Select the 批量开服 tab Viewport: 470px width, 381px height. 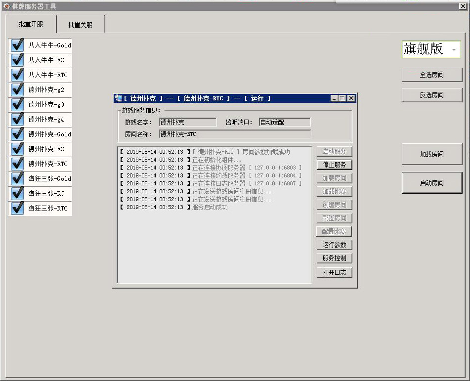click(32, 23)
